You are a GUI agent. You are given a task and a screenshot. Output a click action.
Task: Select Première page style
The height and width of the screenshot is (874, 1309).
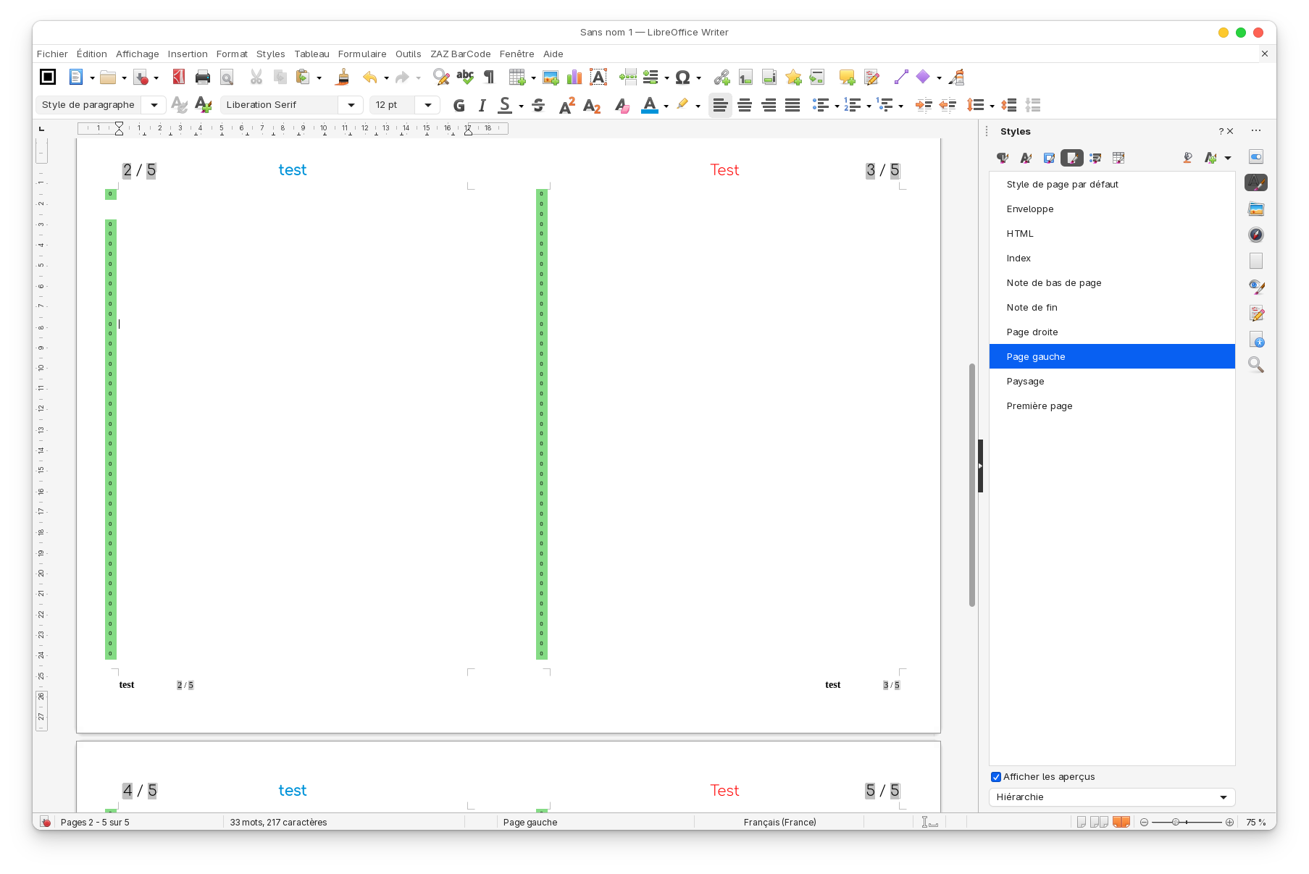point(1112,406)
